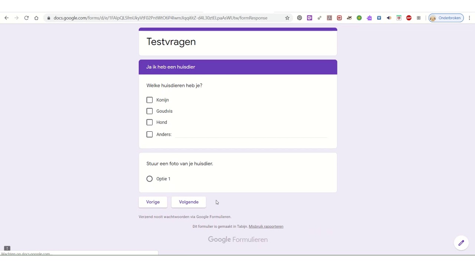475x267 pixels.
Task: Open the Pinterest extension
Action: coord(299,18)
